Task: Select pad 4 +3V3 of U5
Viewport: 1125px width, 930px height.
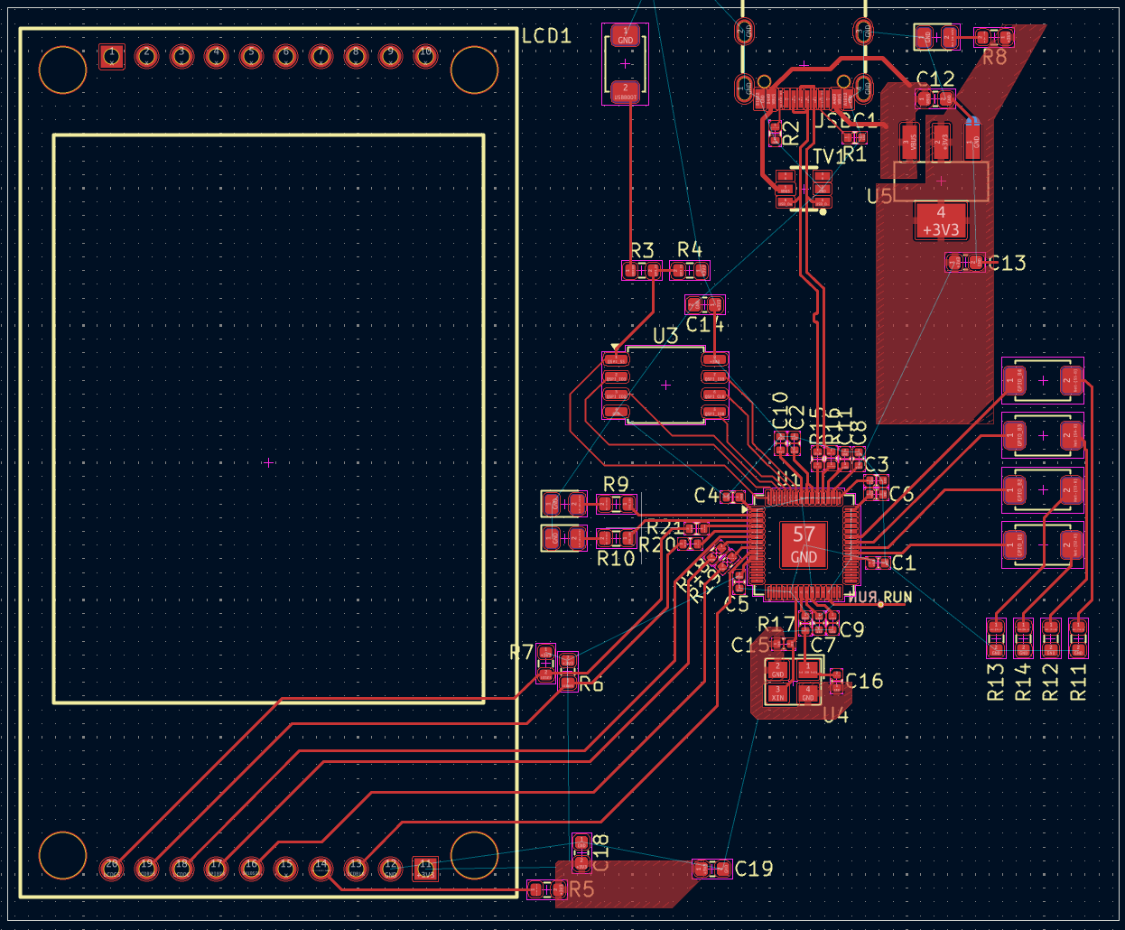Action: click(x=941, y=221)
